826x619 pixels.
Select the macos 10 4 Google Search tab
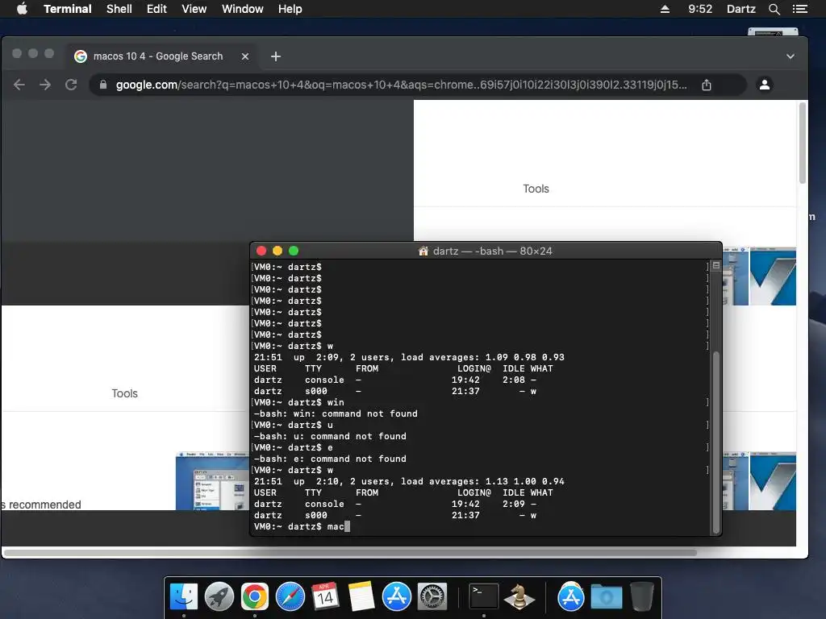click(158, 56)
